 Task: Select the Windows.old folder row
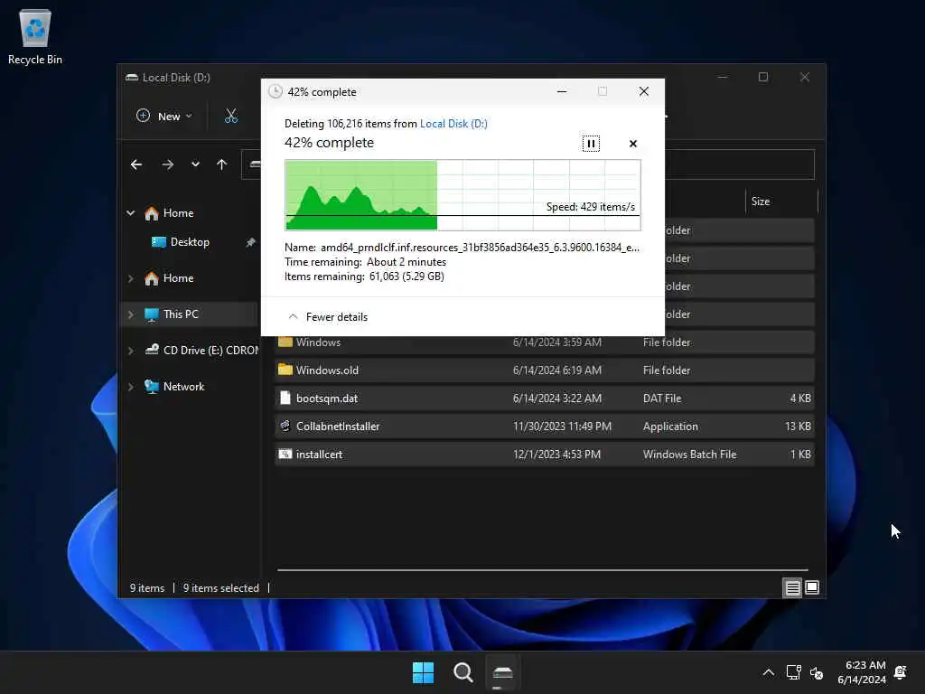tap(544, 370)
